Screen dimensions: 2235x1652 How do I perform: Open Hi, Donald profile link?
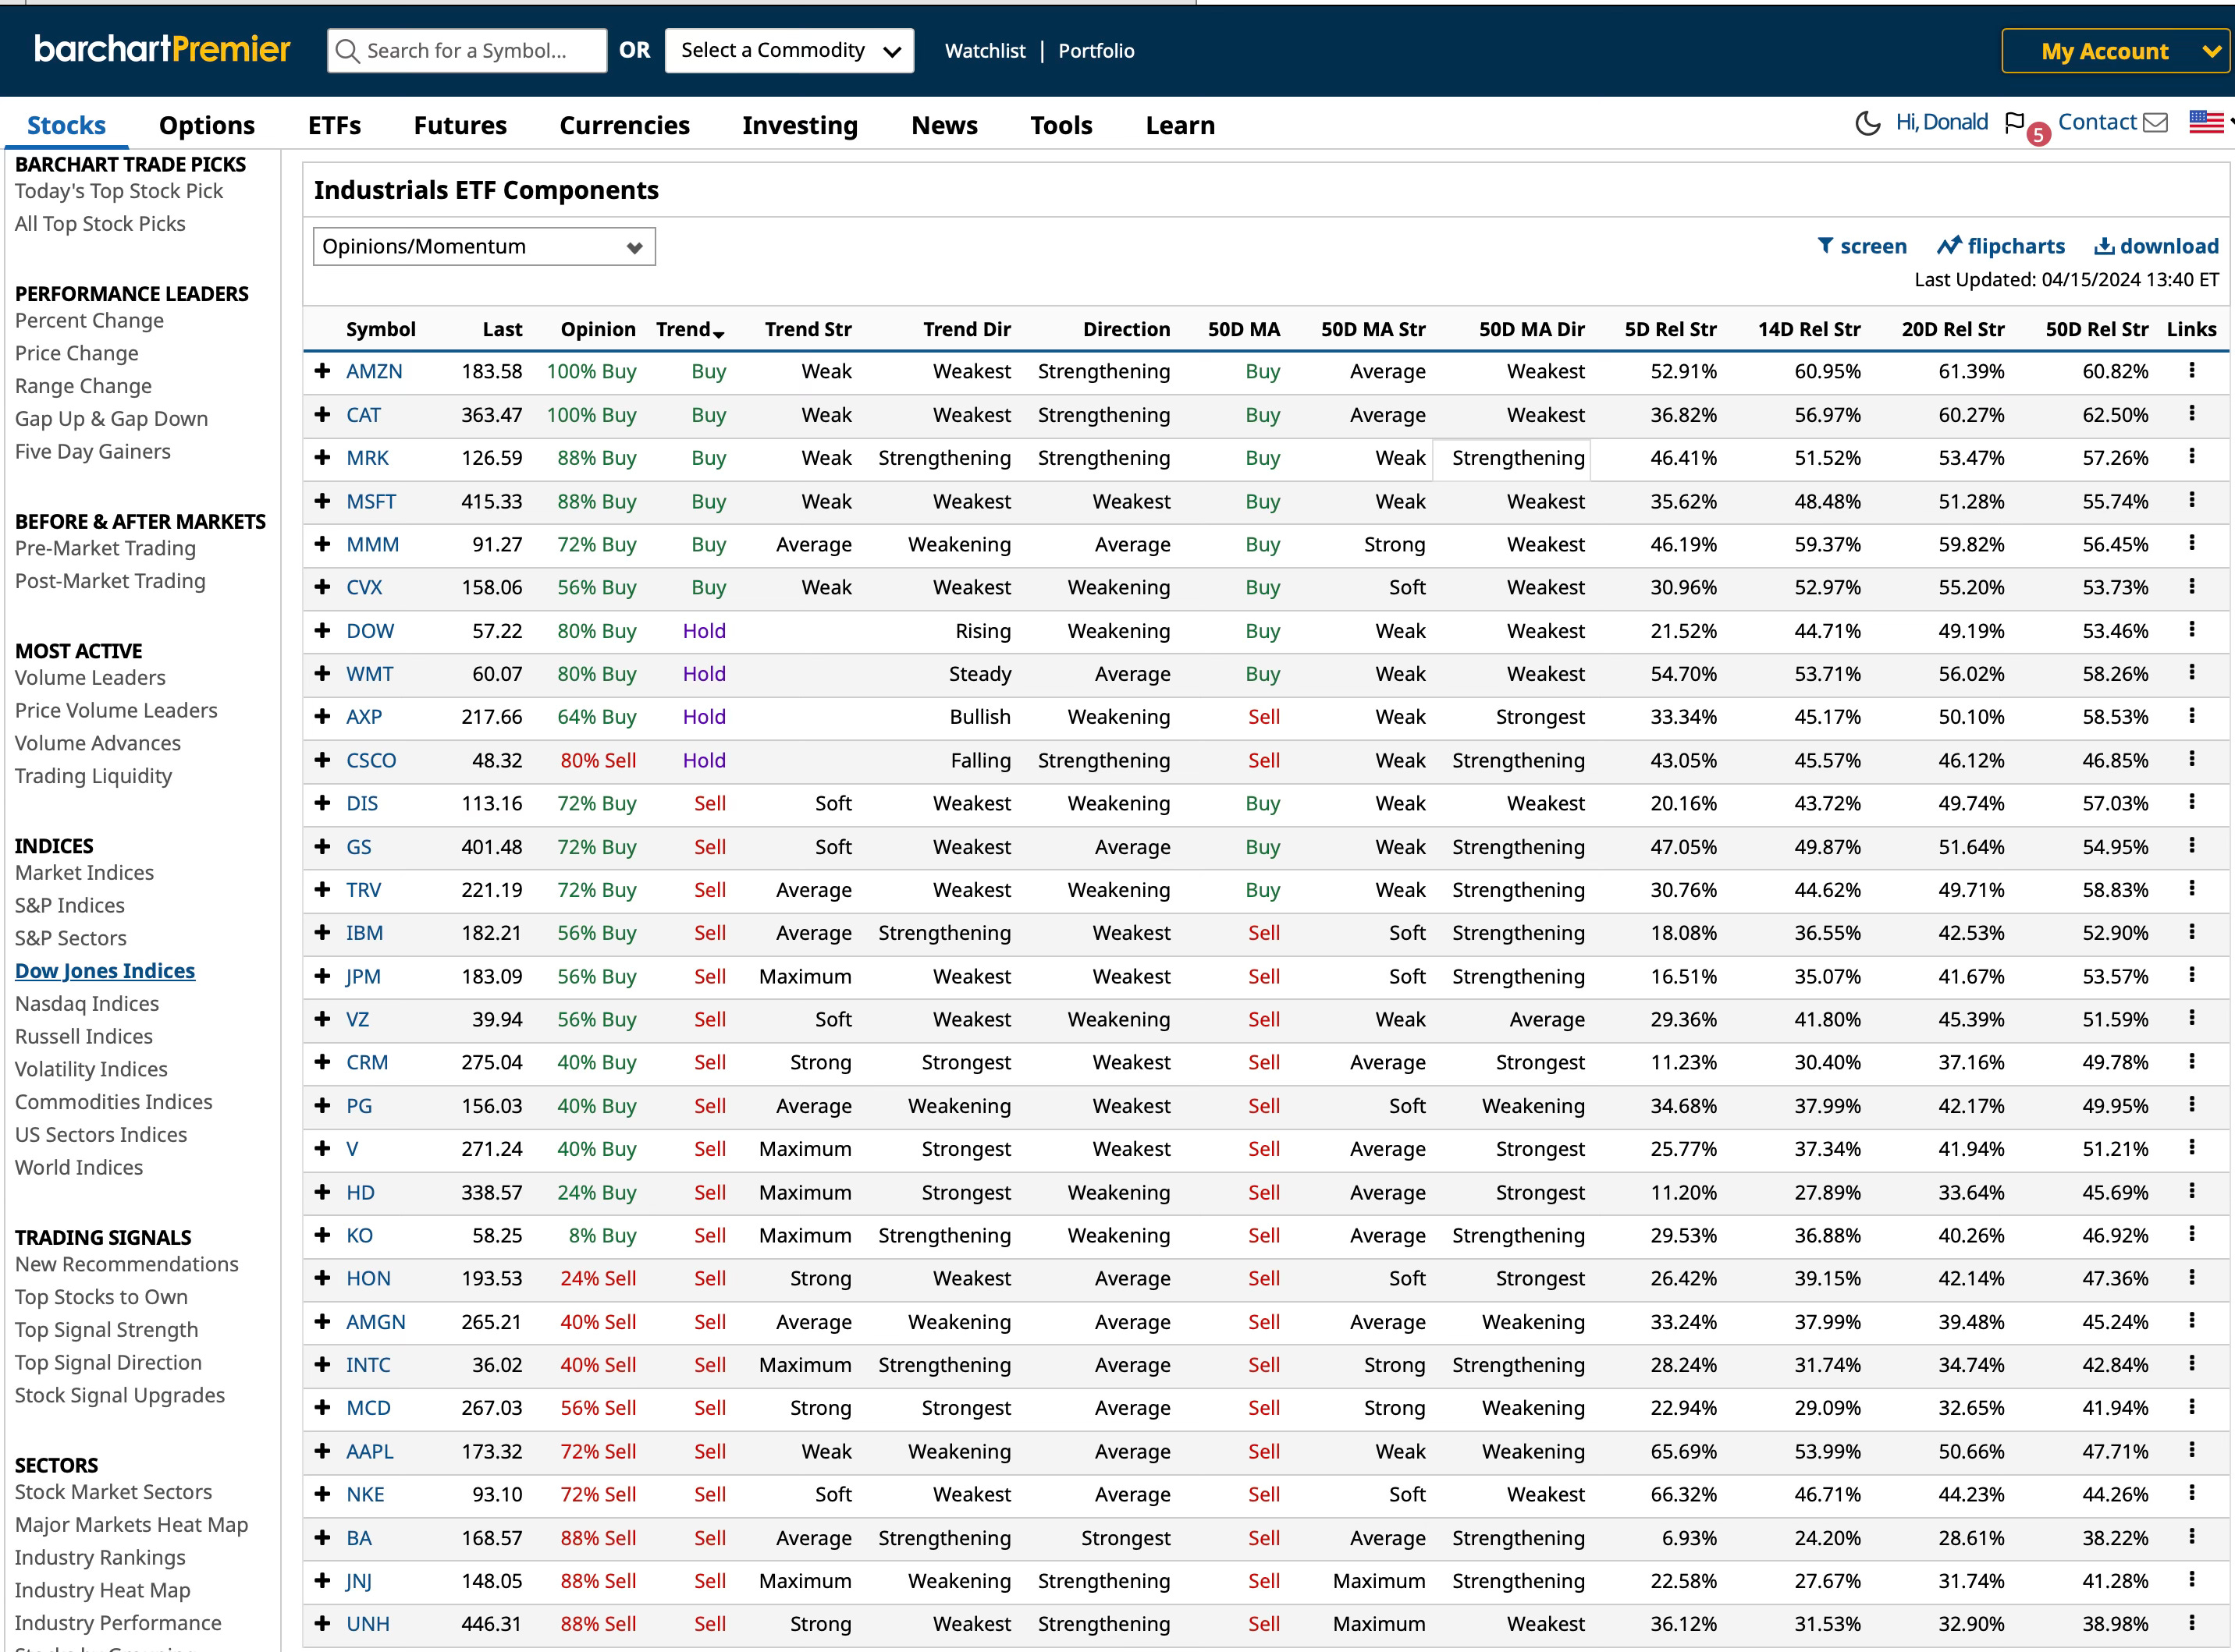coord(1942,122)
